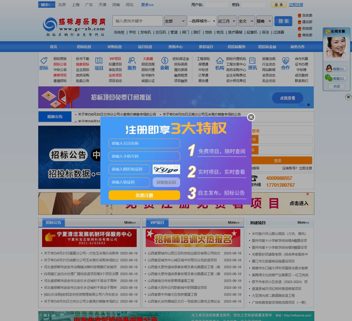
Task: Select the 合作 handshake icon
Action: point(285,61)
